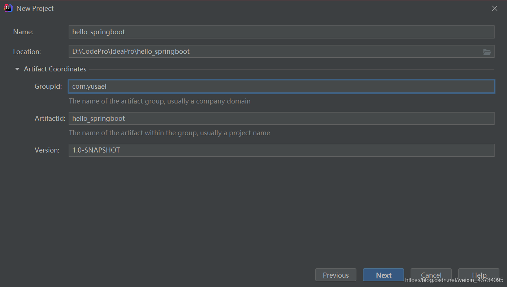
Task: Click the 'New Project' title text
Action: (x=35, y=8)
